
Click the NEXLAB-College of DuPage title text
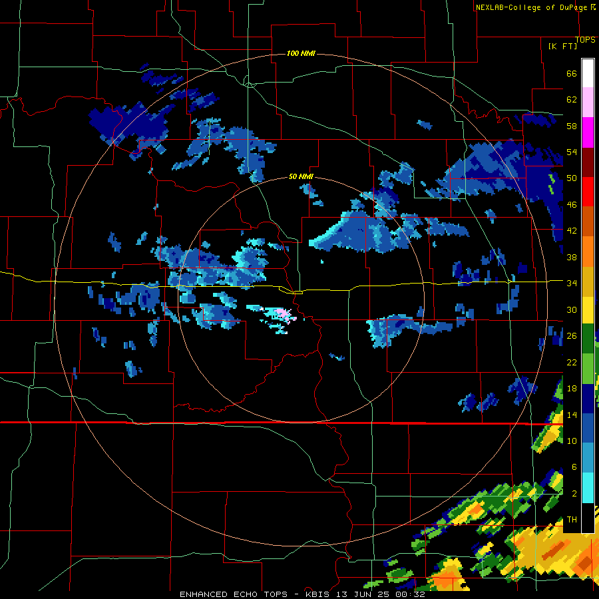532,7
